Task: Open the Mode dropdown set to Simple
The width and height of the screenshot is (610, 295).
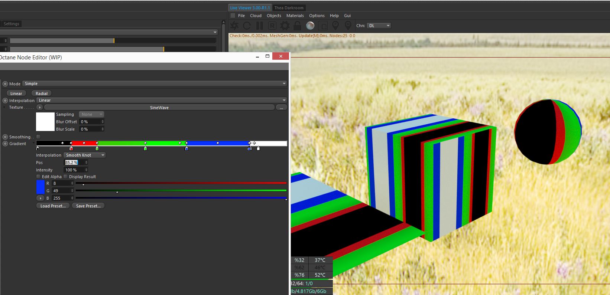Action: (155, 83)
